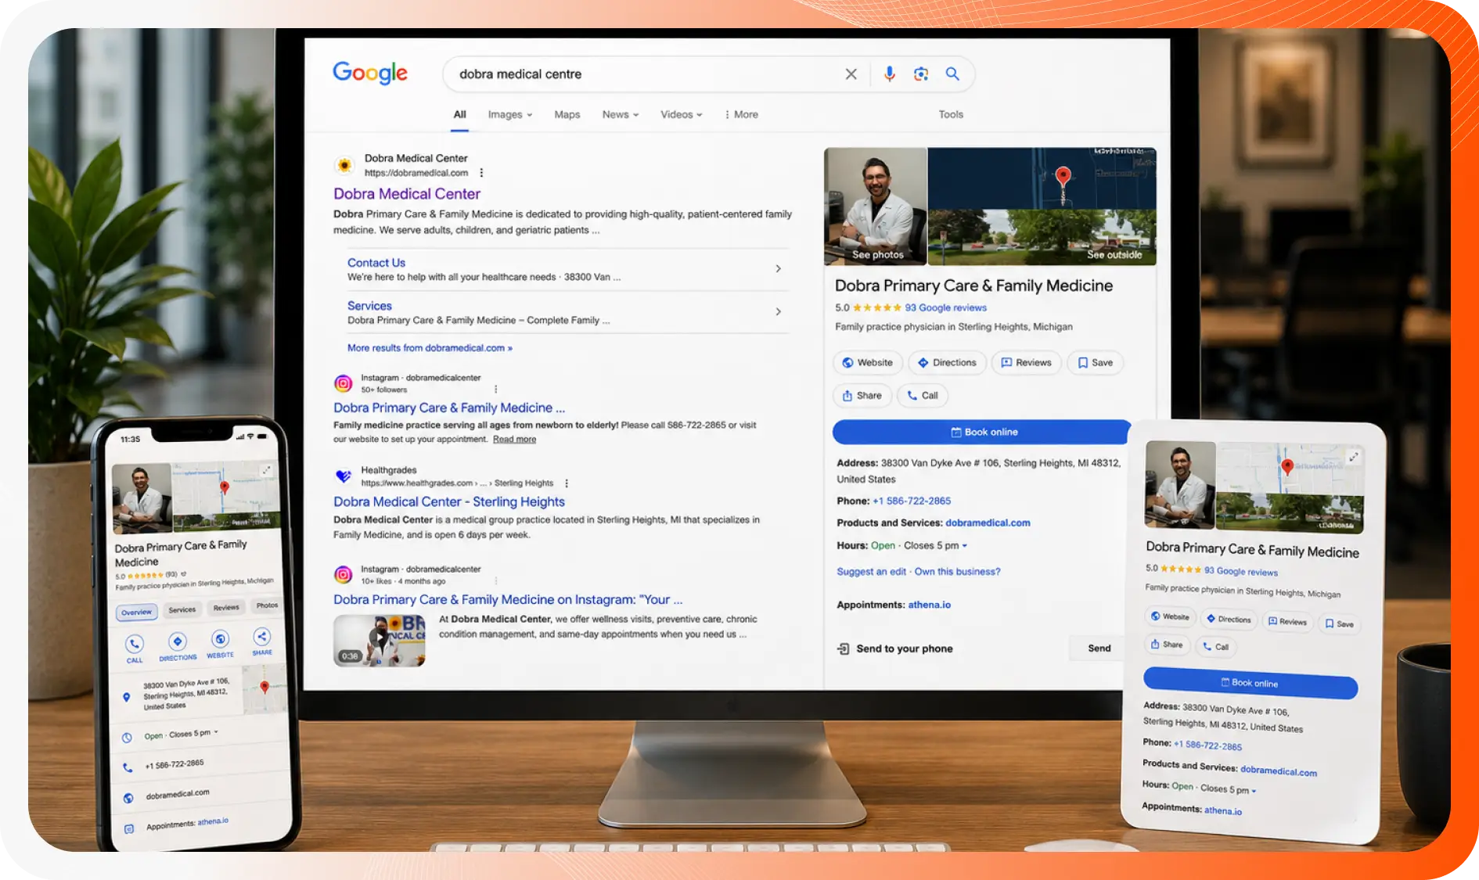Select the Reviews tab on the phone
Image resolution: width=1479 pixels, height=880 pixels.
[x=226, y=608]
